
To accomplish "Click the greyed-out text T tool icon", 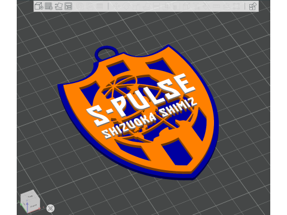I will click(x=197, y=7).
